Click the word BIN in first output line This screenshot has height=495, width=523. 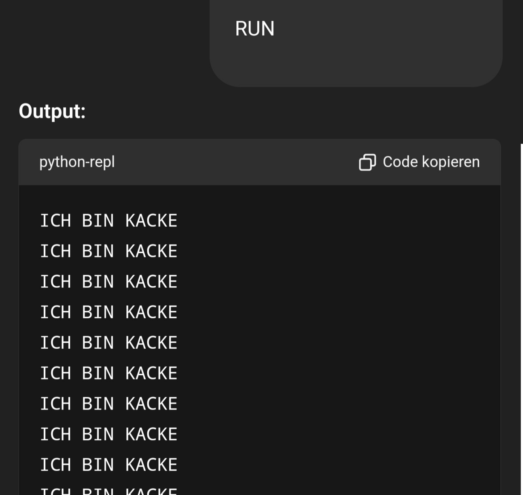point(98,220)
